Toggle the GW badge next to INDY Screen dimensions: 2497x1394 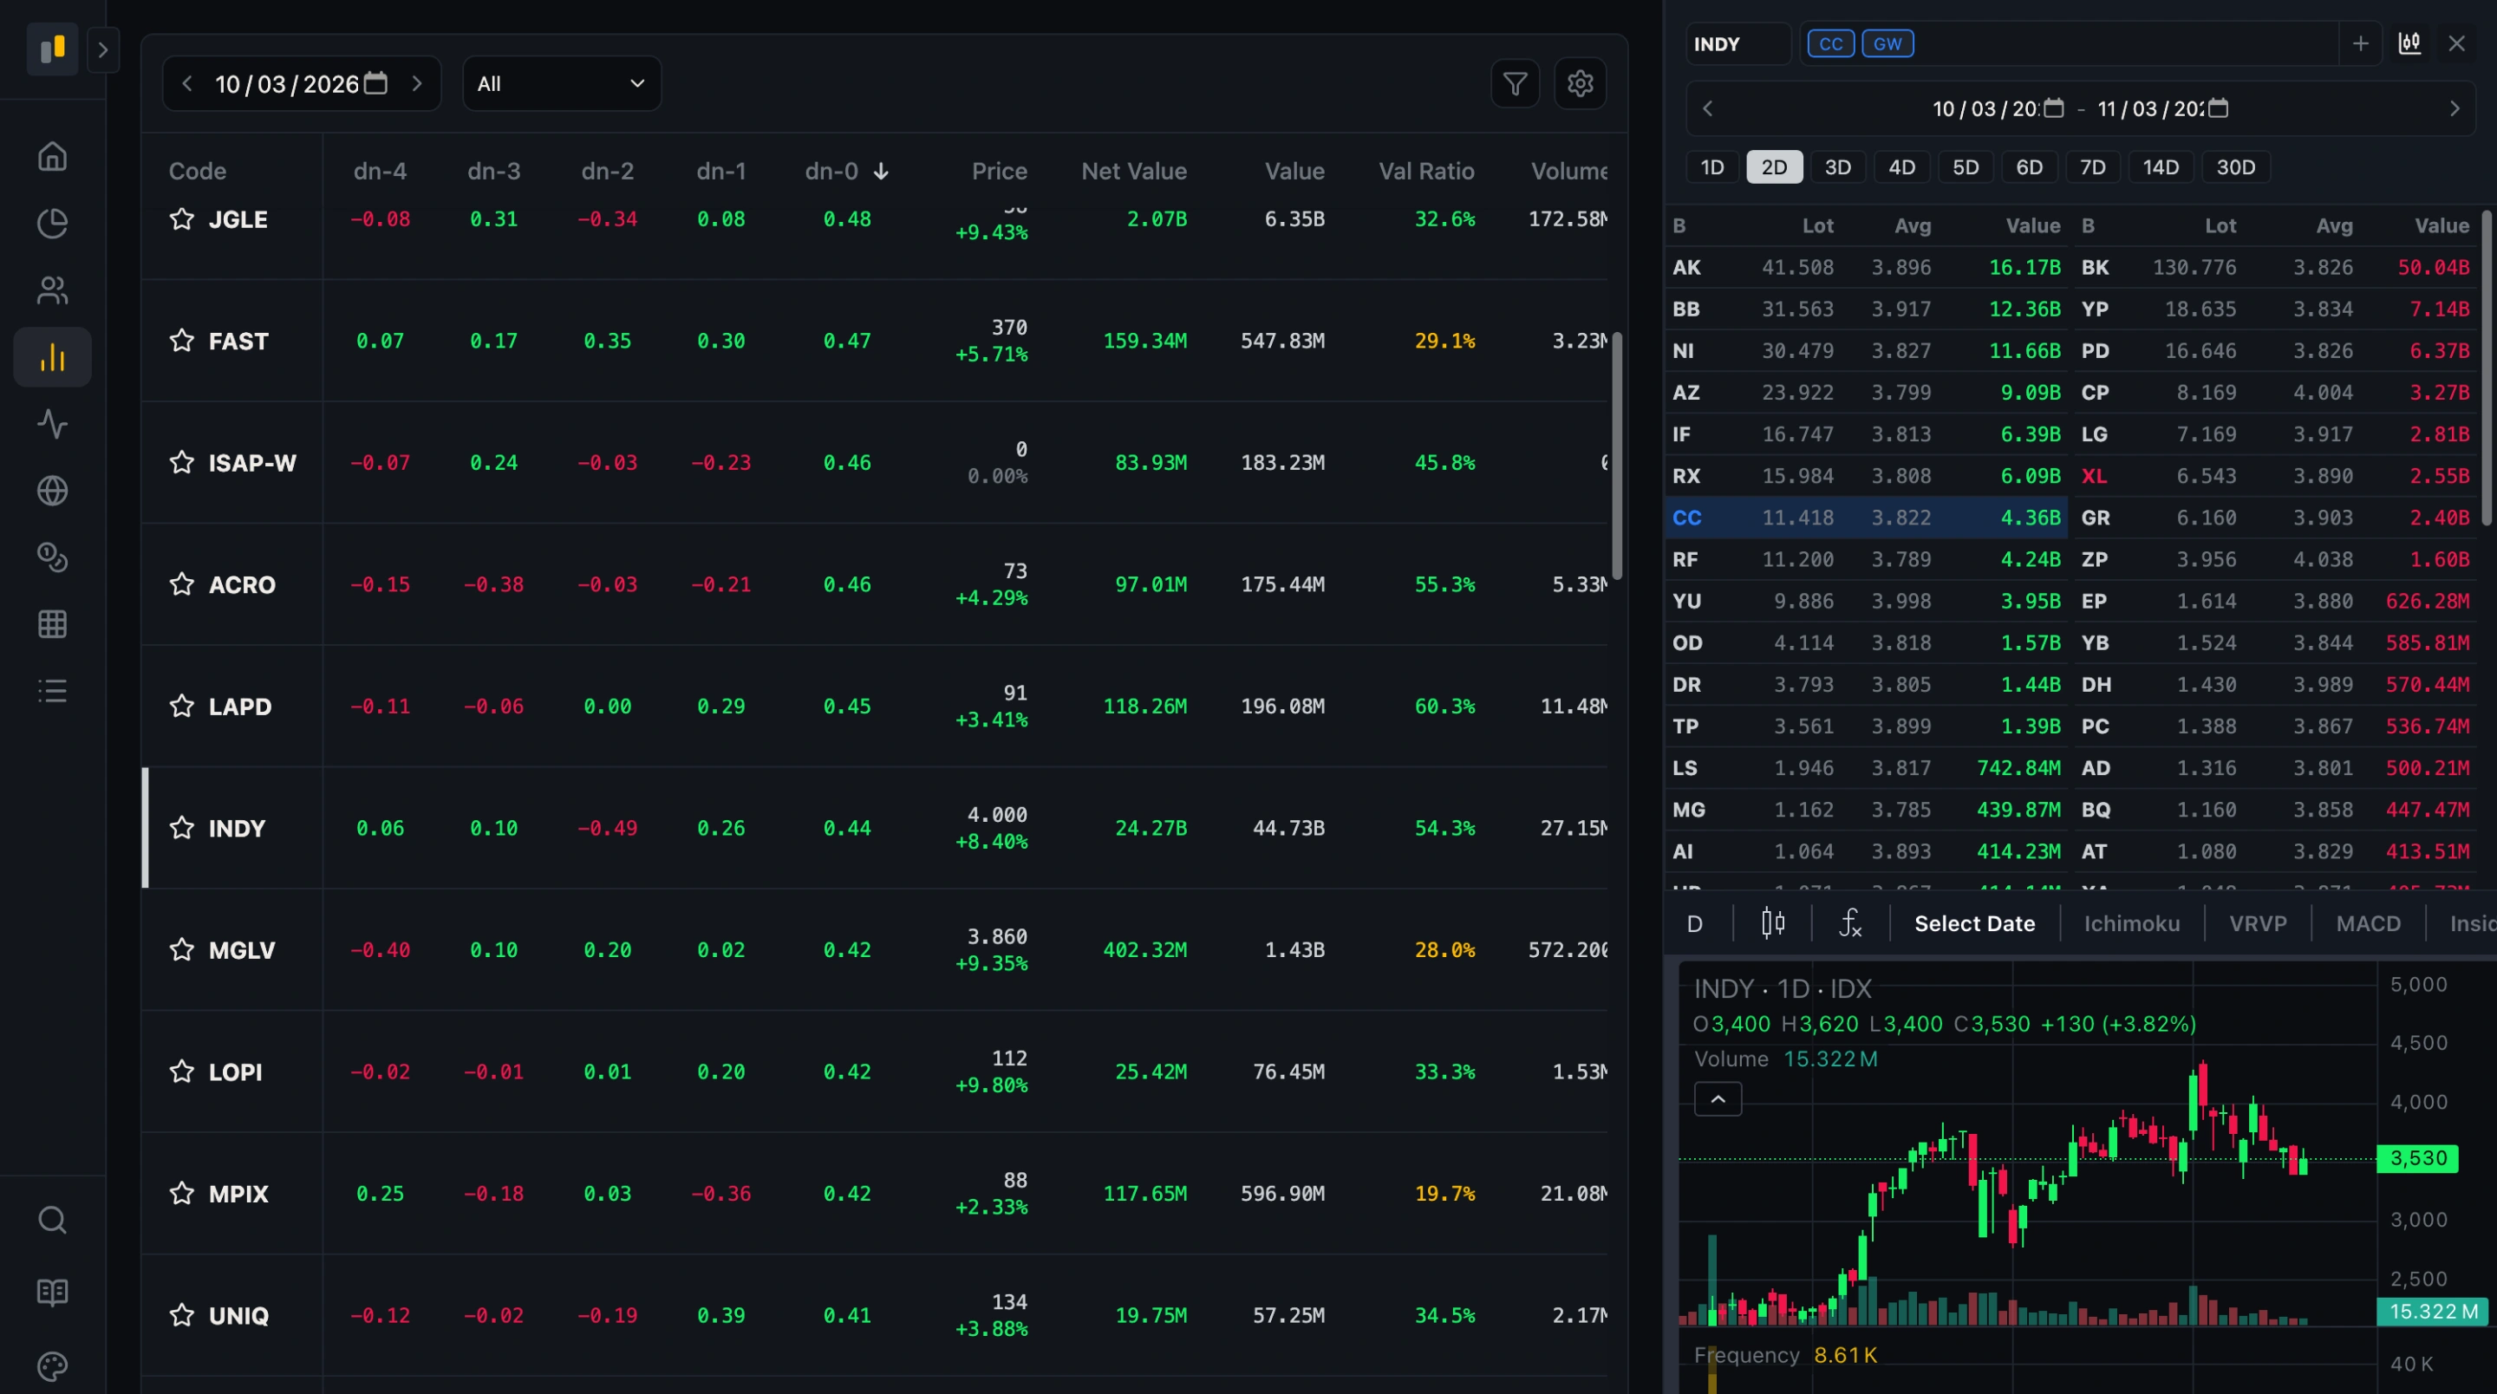(x=1888, y=42)
